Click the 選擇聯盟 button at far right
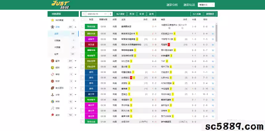This screenshot has height=131, width=265. click(210, 14)
